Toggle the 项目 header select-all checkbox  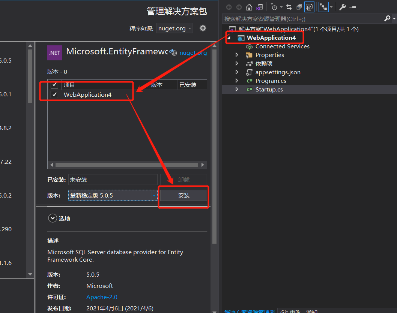[54, 85]
